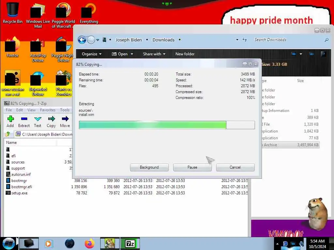Click the Explorer Back arrow button
The width and height of the screenshot is (334, 250).
82,40
